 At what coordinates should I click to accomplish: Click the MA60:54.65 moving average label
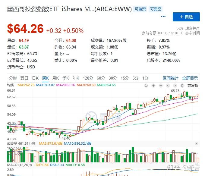[106, 85]
